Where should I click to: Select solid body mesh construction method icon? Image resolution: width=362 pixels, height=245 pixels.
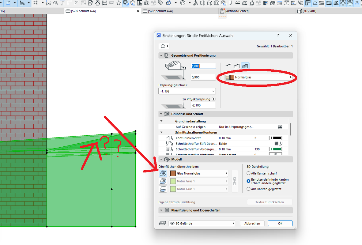(245, 66)
